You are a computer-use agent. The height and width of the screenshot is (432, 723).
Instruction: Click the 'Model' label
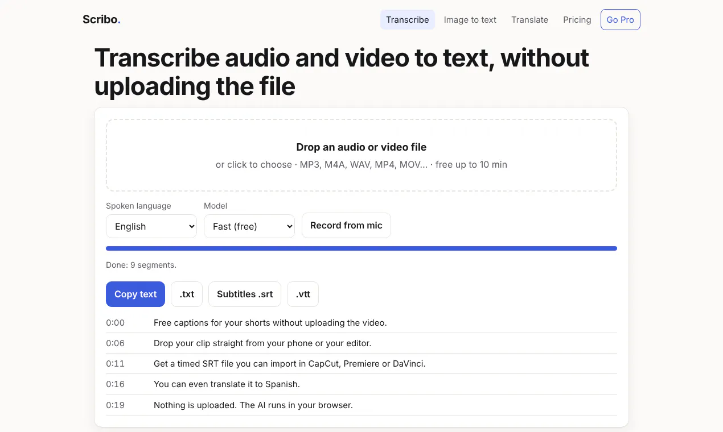coord(216,206)
